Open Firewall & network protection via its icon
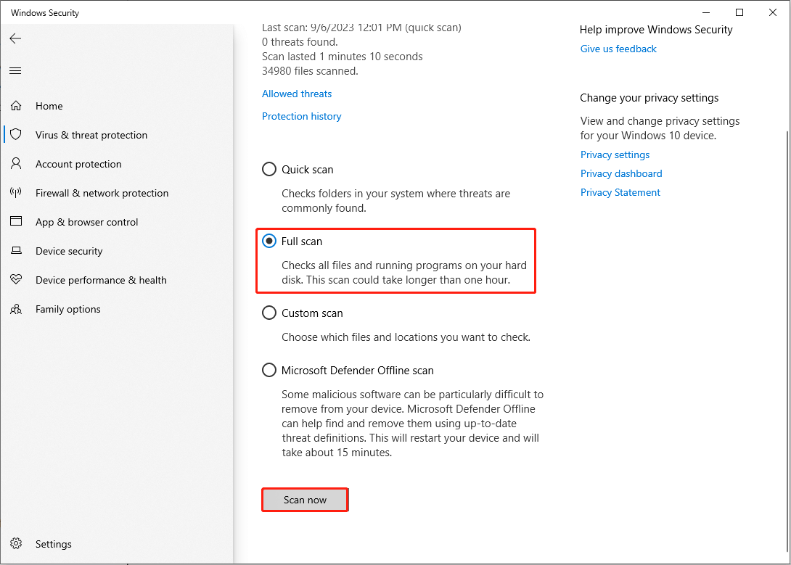 click(x=16, y=193)
